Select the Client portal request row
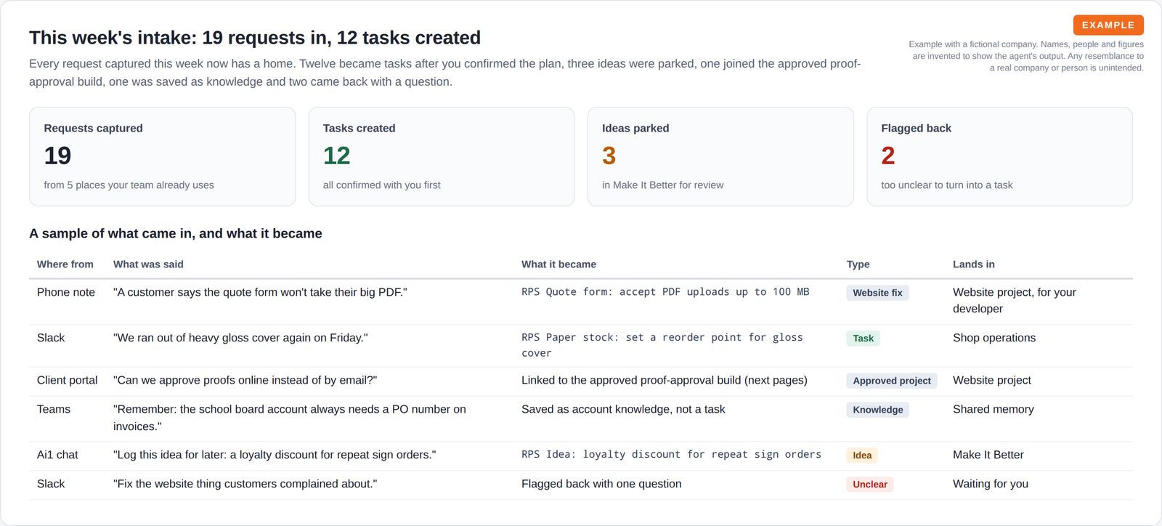This screenshot has width=1162, height=526. 581,381
